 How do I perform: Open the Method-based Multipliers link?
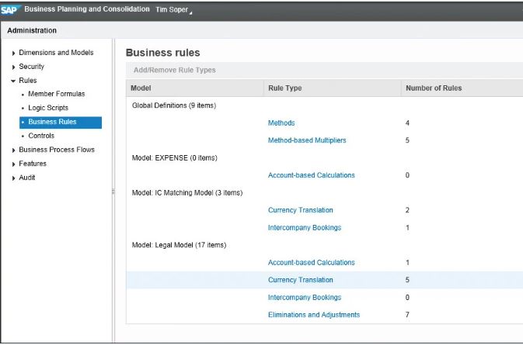(306, 140)
